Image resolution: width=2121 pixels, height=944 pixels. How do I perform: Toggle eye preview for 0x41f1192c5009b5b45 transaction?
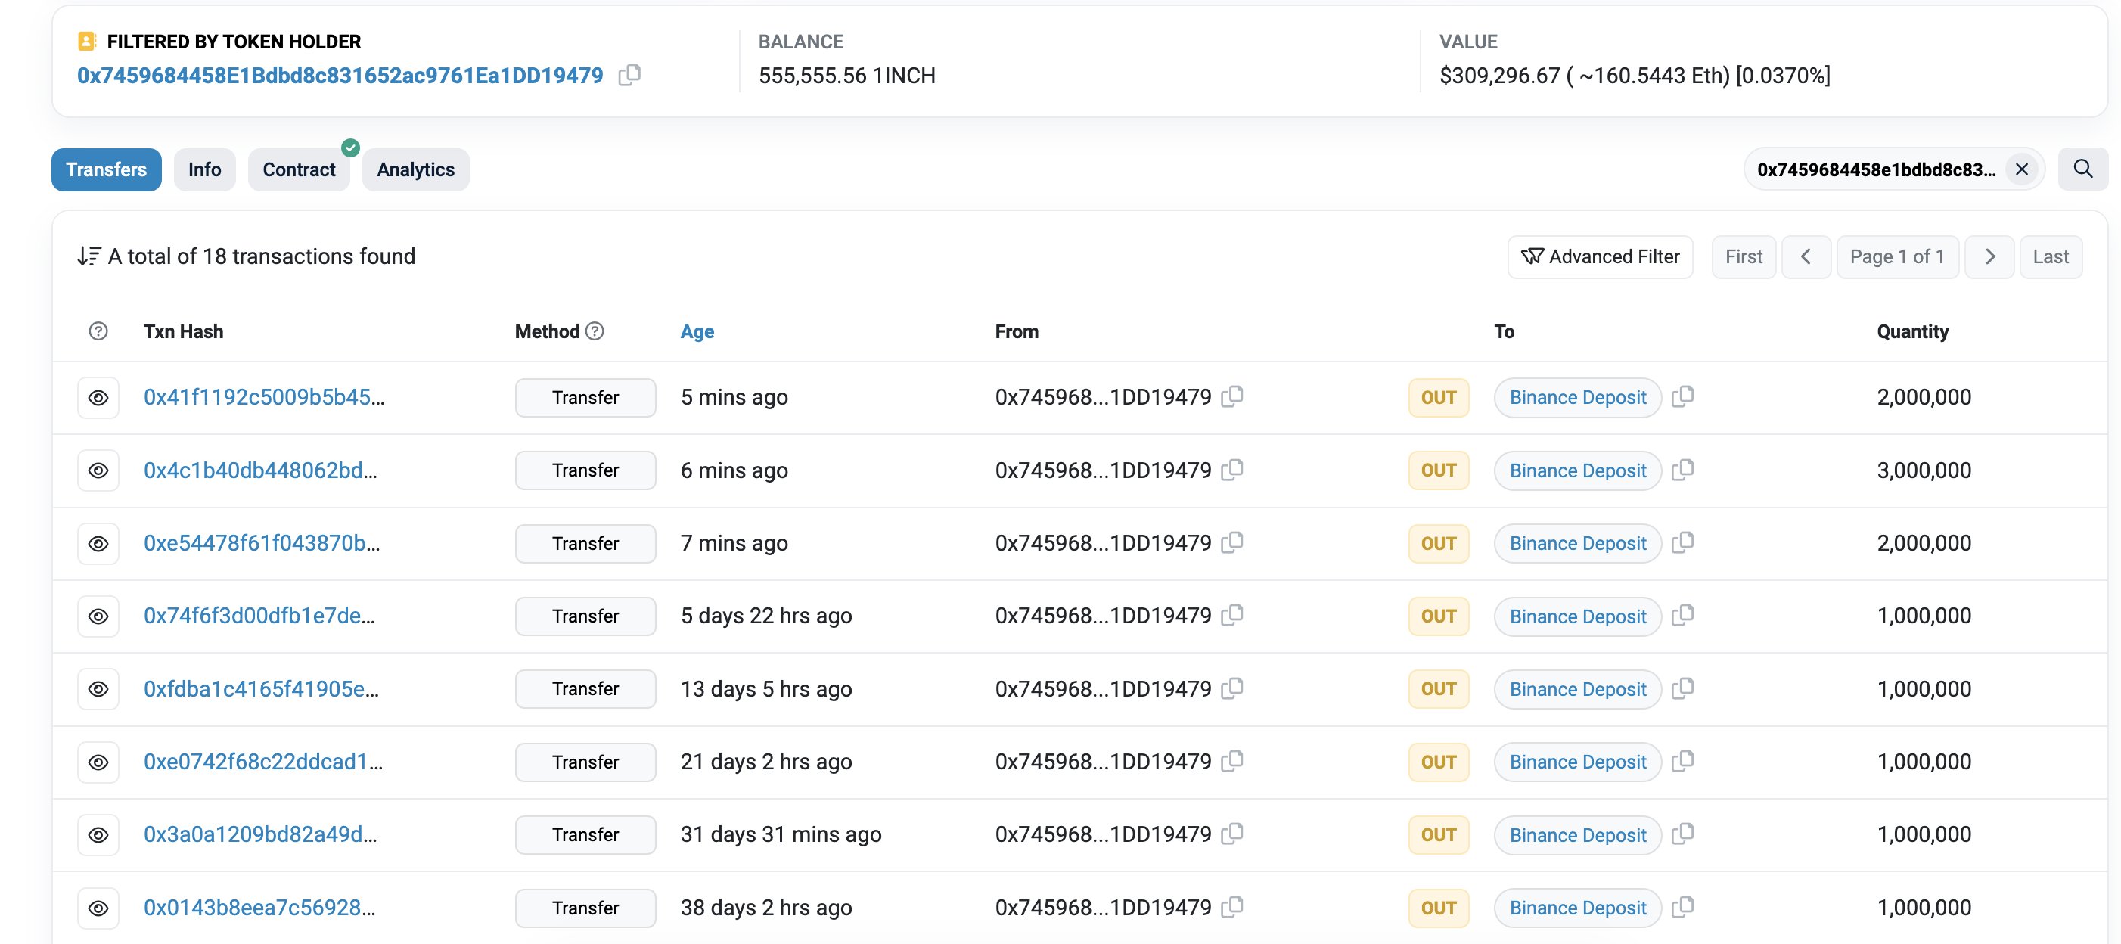tap(98, 398)
